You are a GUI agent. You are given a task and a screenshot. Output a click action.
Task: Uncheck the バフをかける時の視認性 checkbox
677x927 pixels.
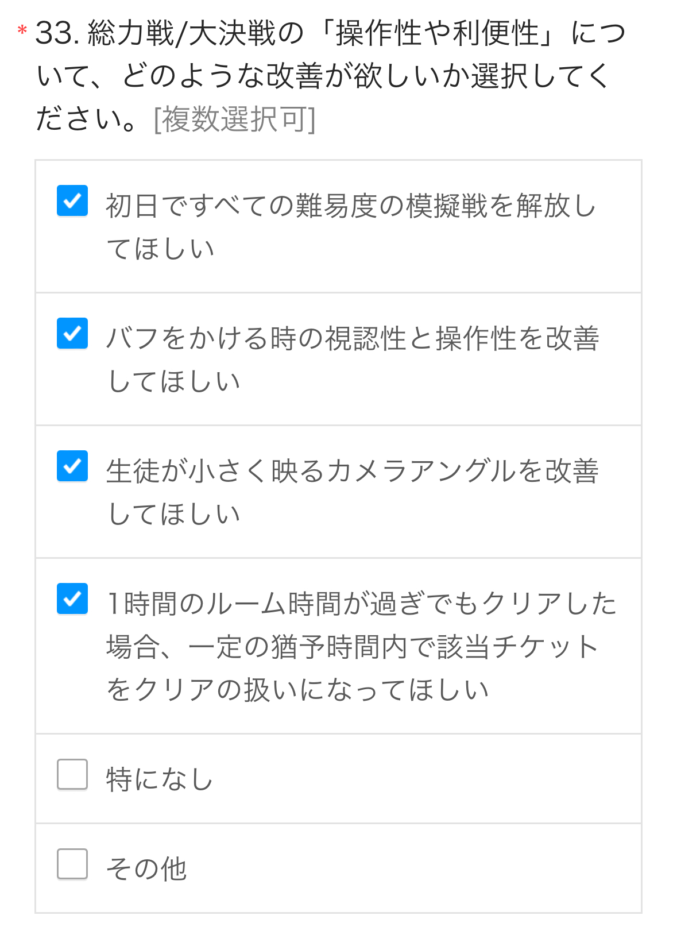72,333
